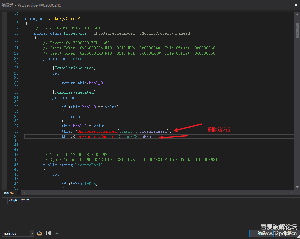Image resolution: width=300 pixels, height=239 pixels.
Task: Close the ProService edit class dialog
Action: [x=295, y=5]
